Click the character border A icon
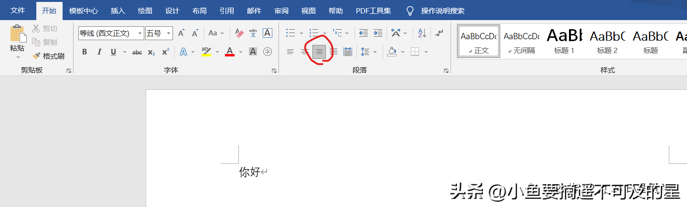 click(268, 33)
